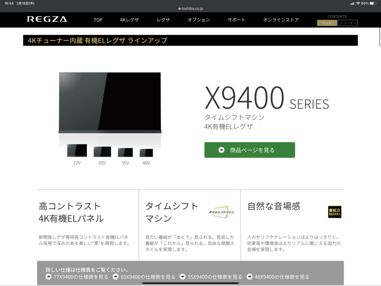
Task: Click the REGZA logo
Action: pos(47,19)
